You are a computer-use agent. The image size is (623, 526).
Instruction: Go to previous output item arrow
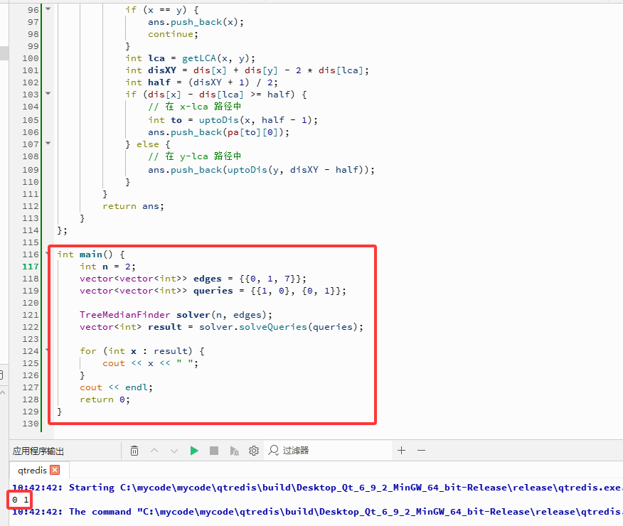click(154, 451)
